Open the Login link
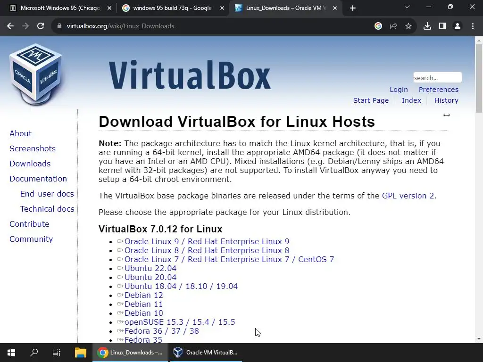 399,90
